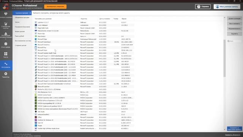243x137 pixels.
Task: Select the Microsoft GameInput row
Action: coord(84,42)
